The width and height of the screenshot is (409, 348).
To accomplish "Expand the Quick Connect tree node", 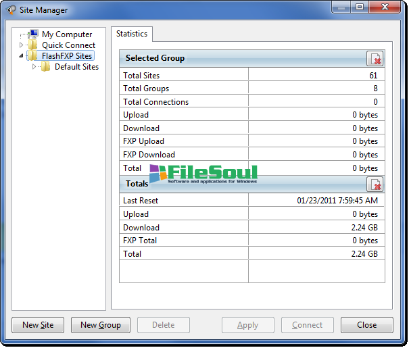I will [22, 45].
